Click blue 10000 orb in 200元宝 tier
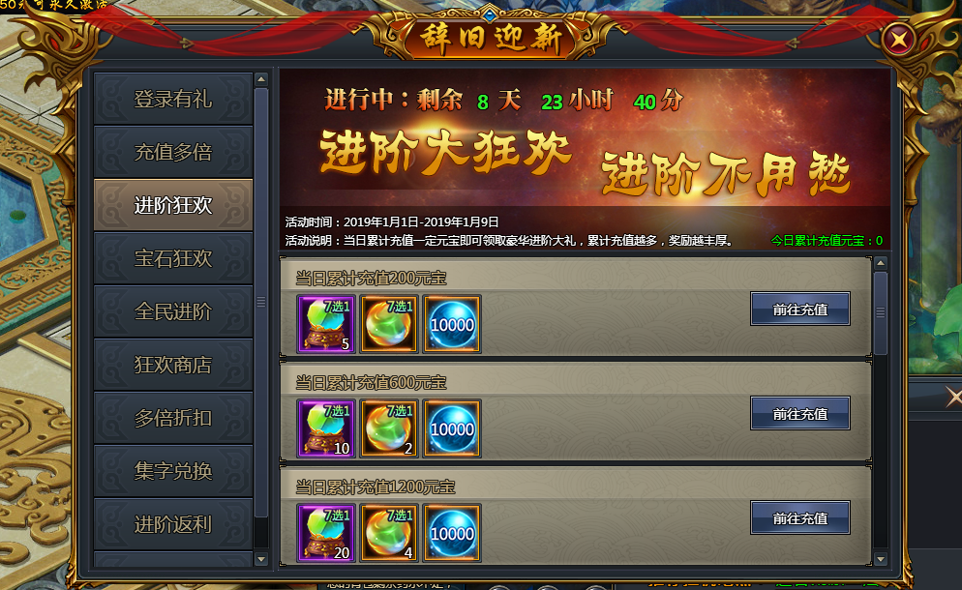 point(452,324)
